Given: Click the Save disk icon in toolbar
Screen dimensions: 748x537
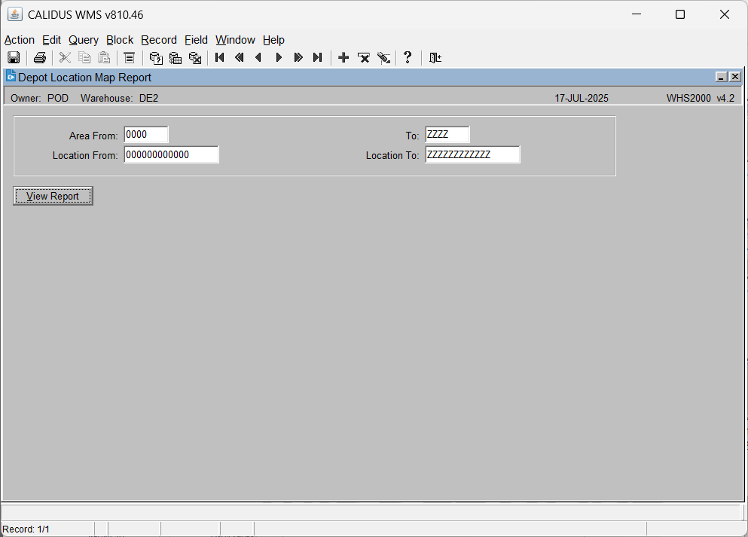Looking at the screenshot, I should 14,58.
